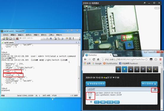Click the browser address bar URL
This screenshot has height=111, width=164.
point(125,59)
